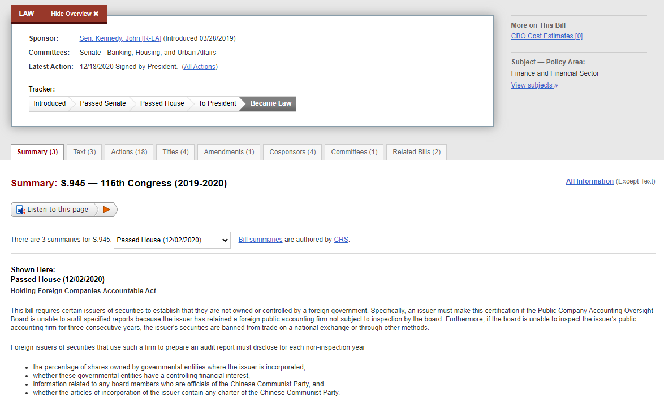Open All Information link
Viewport: 664px width, 400px height.
click(x=589, y=181)
